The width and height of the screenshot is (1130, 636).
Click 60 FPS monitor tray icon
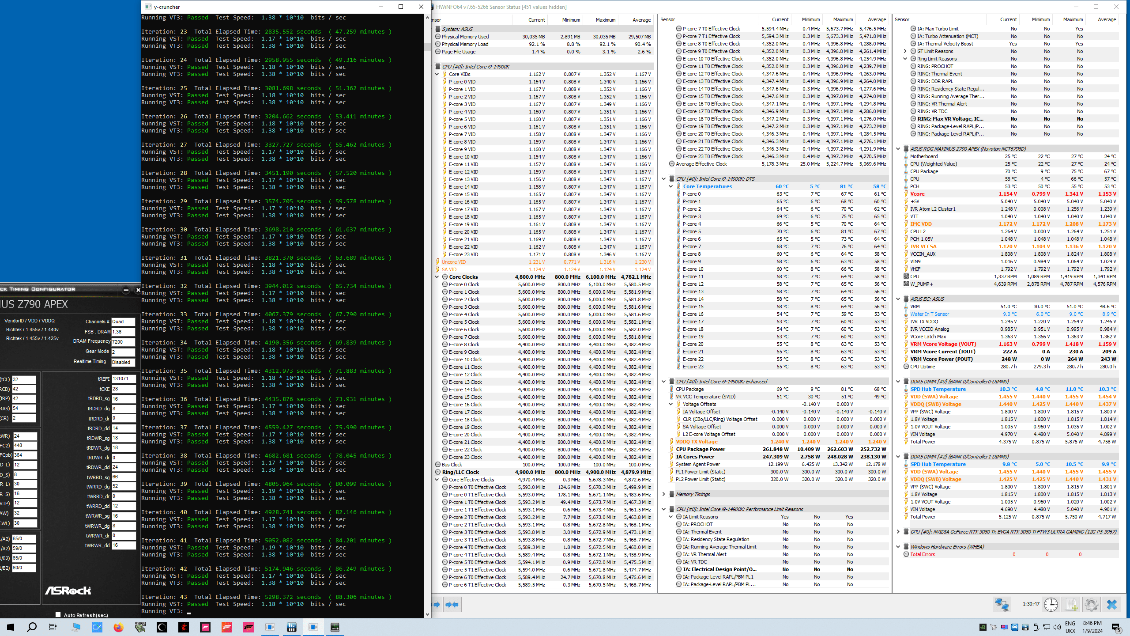[x=1004, y=627]
